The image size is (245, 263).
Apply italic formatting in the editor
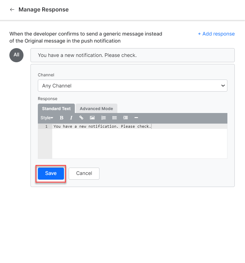coord(71,118)
